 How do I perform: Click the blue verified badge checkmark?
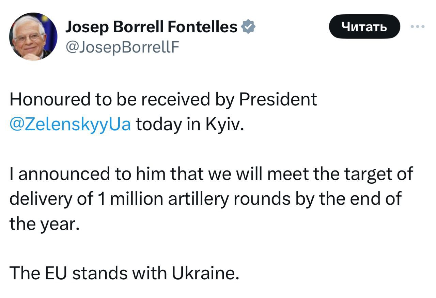(x=248, y=27)
